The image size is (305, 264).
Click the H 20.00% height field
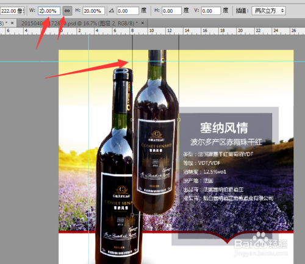pos(94,11)
